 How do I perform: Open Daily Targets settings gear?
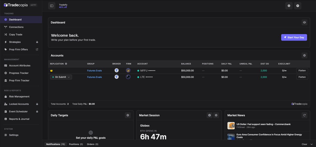point(128,115)
